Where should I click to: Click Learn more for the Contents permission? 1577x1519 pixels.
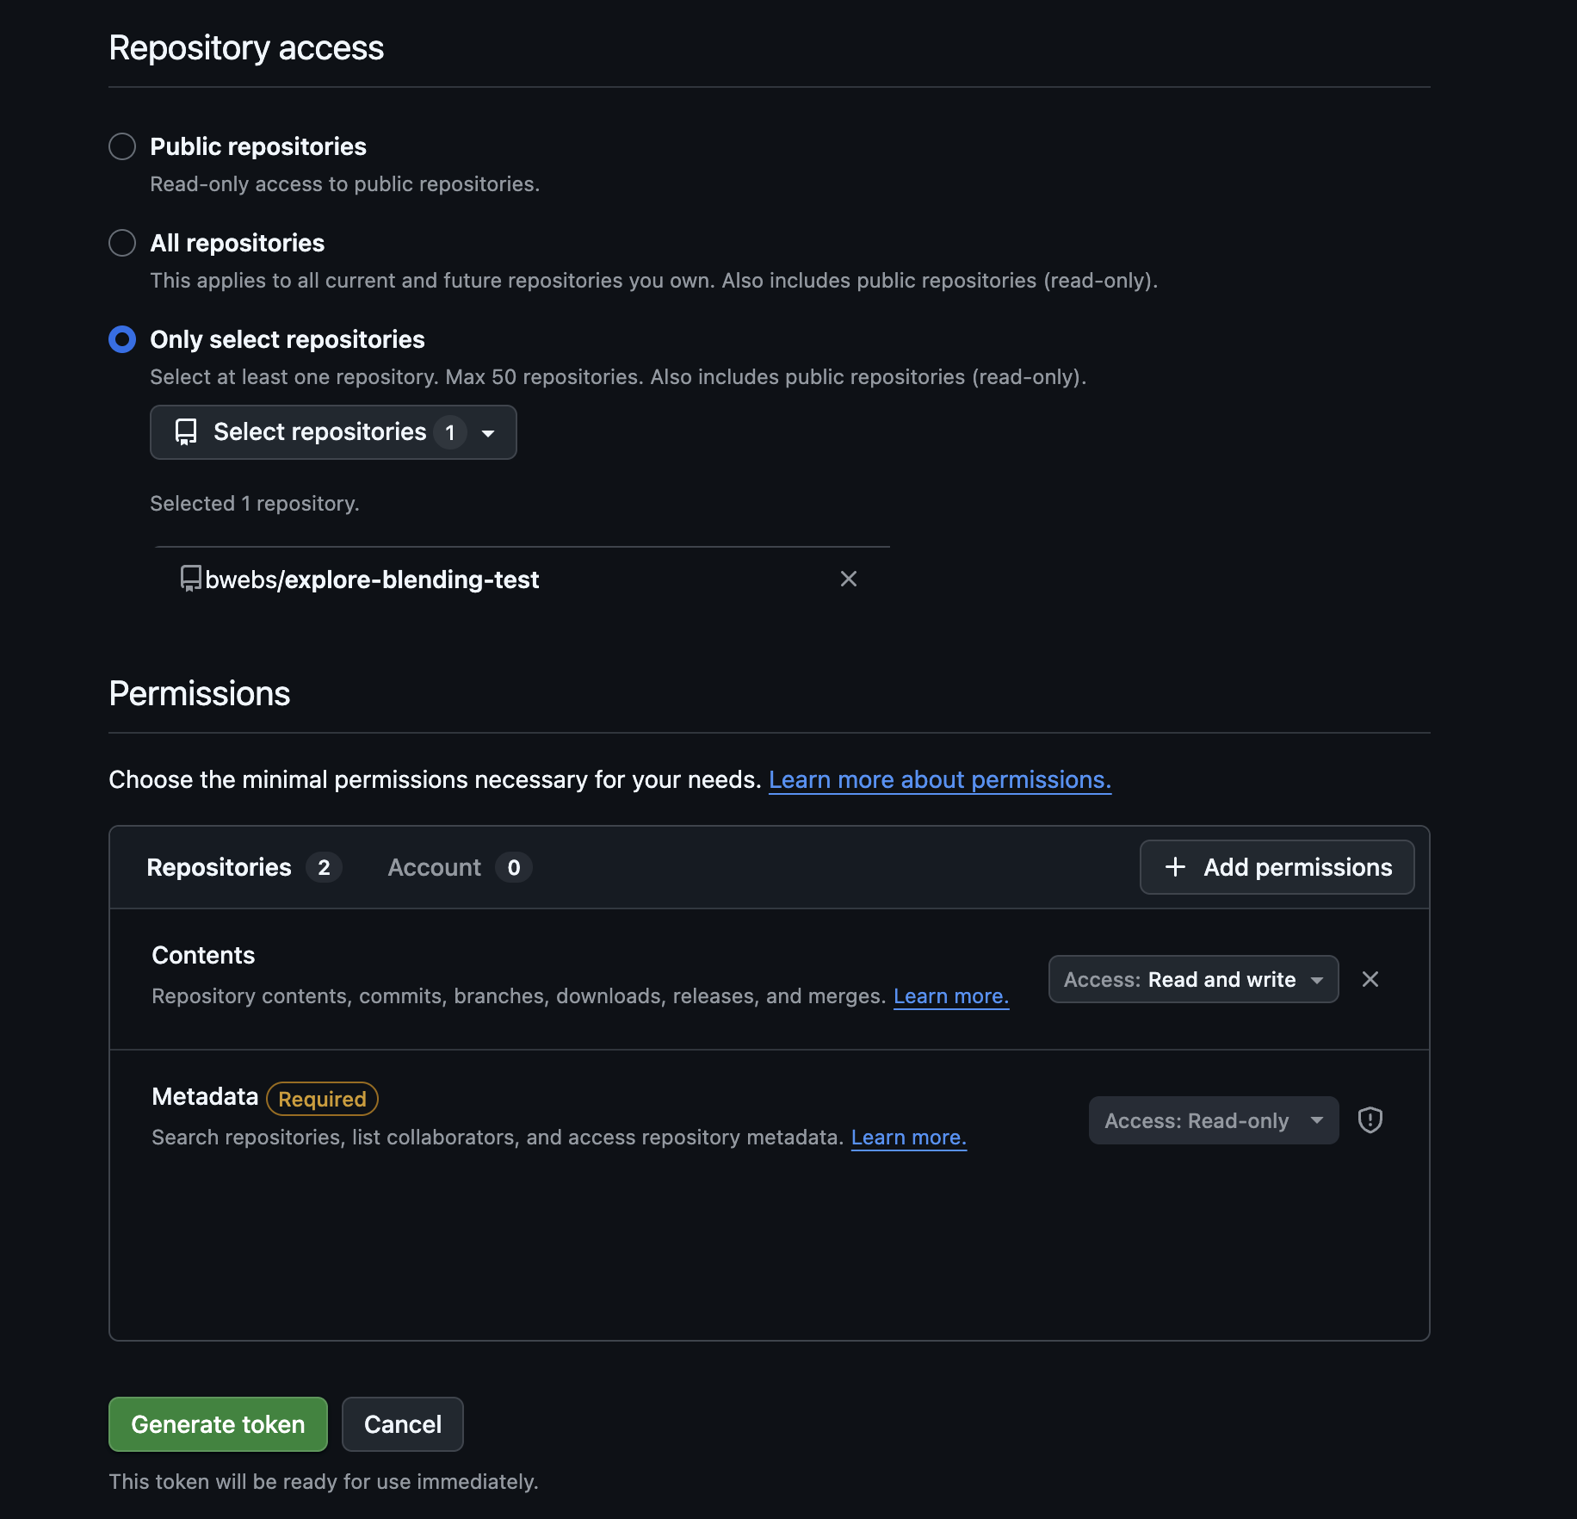point(950,995)
